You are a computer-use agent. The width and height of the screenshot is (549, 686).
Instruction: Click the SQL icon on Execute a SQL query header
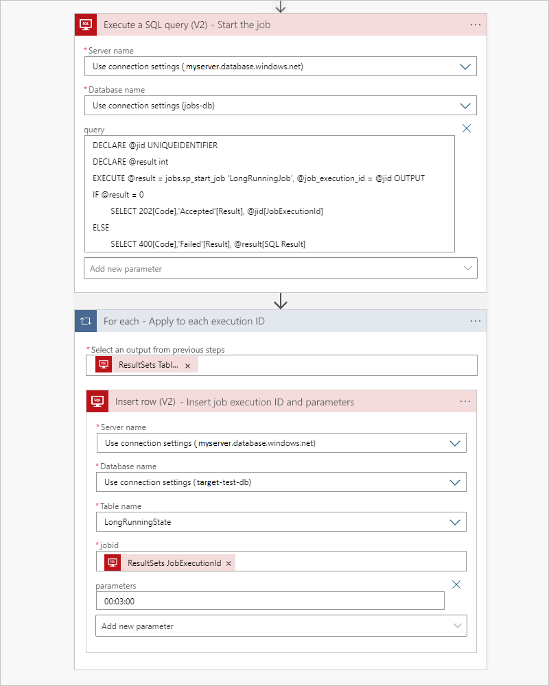(86, 25)
